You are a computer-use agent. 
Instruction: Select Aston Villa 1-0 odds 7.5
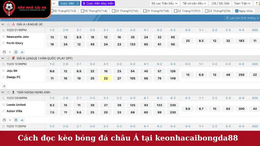point(52,112)
